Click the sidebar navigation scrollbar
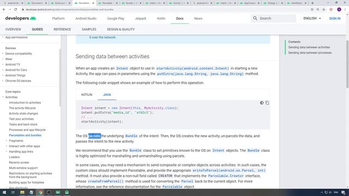The width and height of the screenshot is (349, 196). [x=59, y=78]
